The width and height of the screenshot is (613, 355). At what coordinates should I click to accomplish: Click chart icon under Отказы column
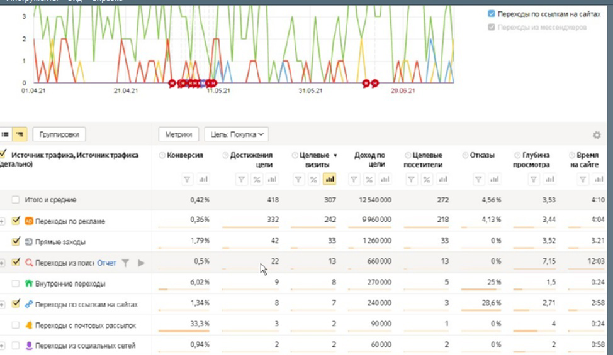[494, 180]
